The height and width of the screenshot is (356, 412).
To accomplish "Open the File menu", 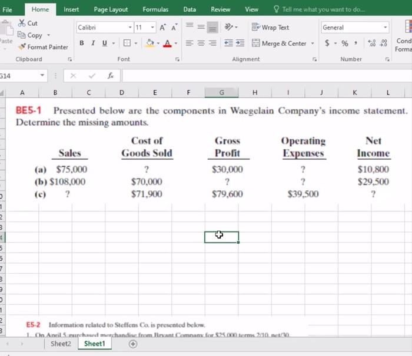I will [x=7, y=10].
